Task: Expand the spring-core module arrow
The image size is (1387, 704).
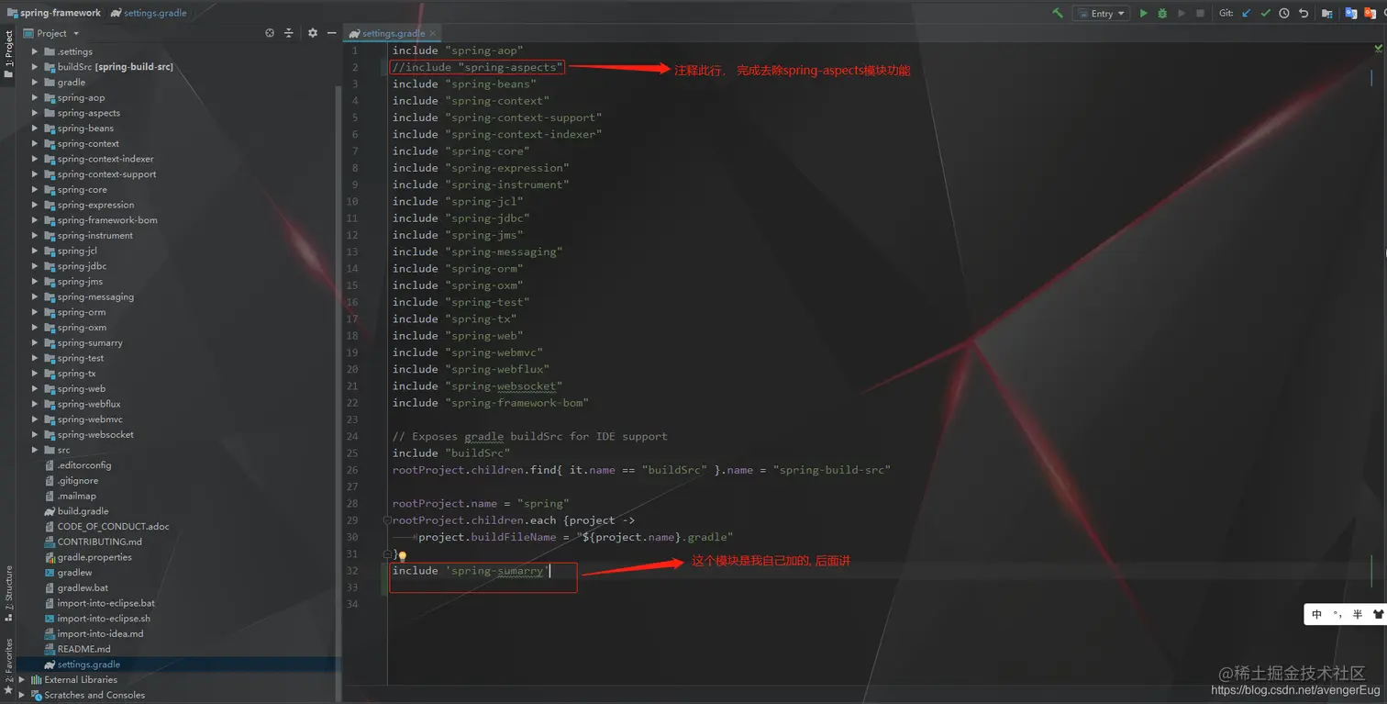Action: (x=35, y=189)
